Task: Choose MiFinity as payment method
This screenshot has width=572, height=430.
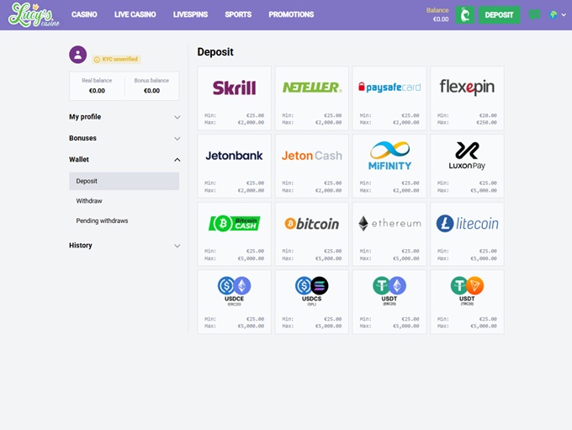Action: click(x=389, y=166)
